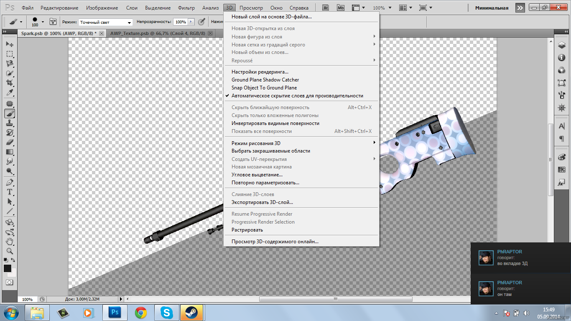Select the Gradient tool
Image resolution: width=571 pixels, height=321 pixels.
(x=10, y=152)
